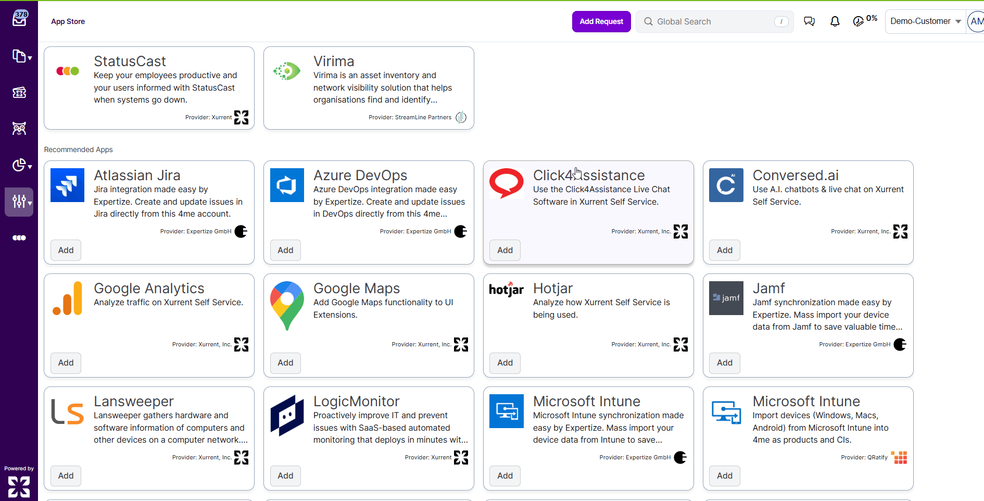Open the chat conversations icon
Image resolution: width=984 pixels, height=501 pixels.
coord(809,21)
